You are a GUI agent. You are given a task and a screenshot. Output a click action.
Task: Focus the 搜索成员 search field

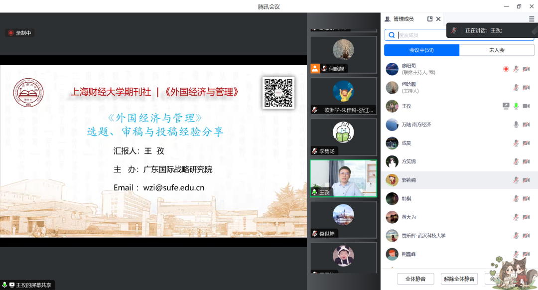coord(423,35)
